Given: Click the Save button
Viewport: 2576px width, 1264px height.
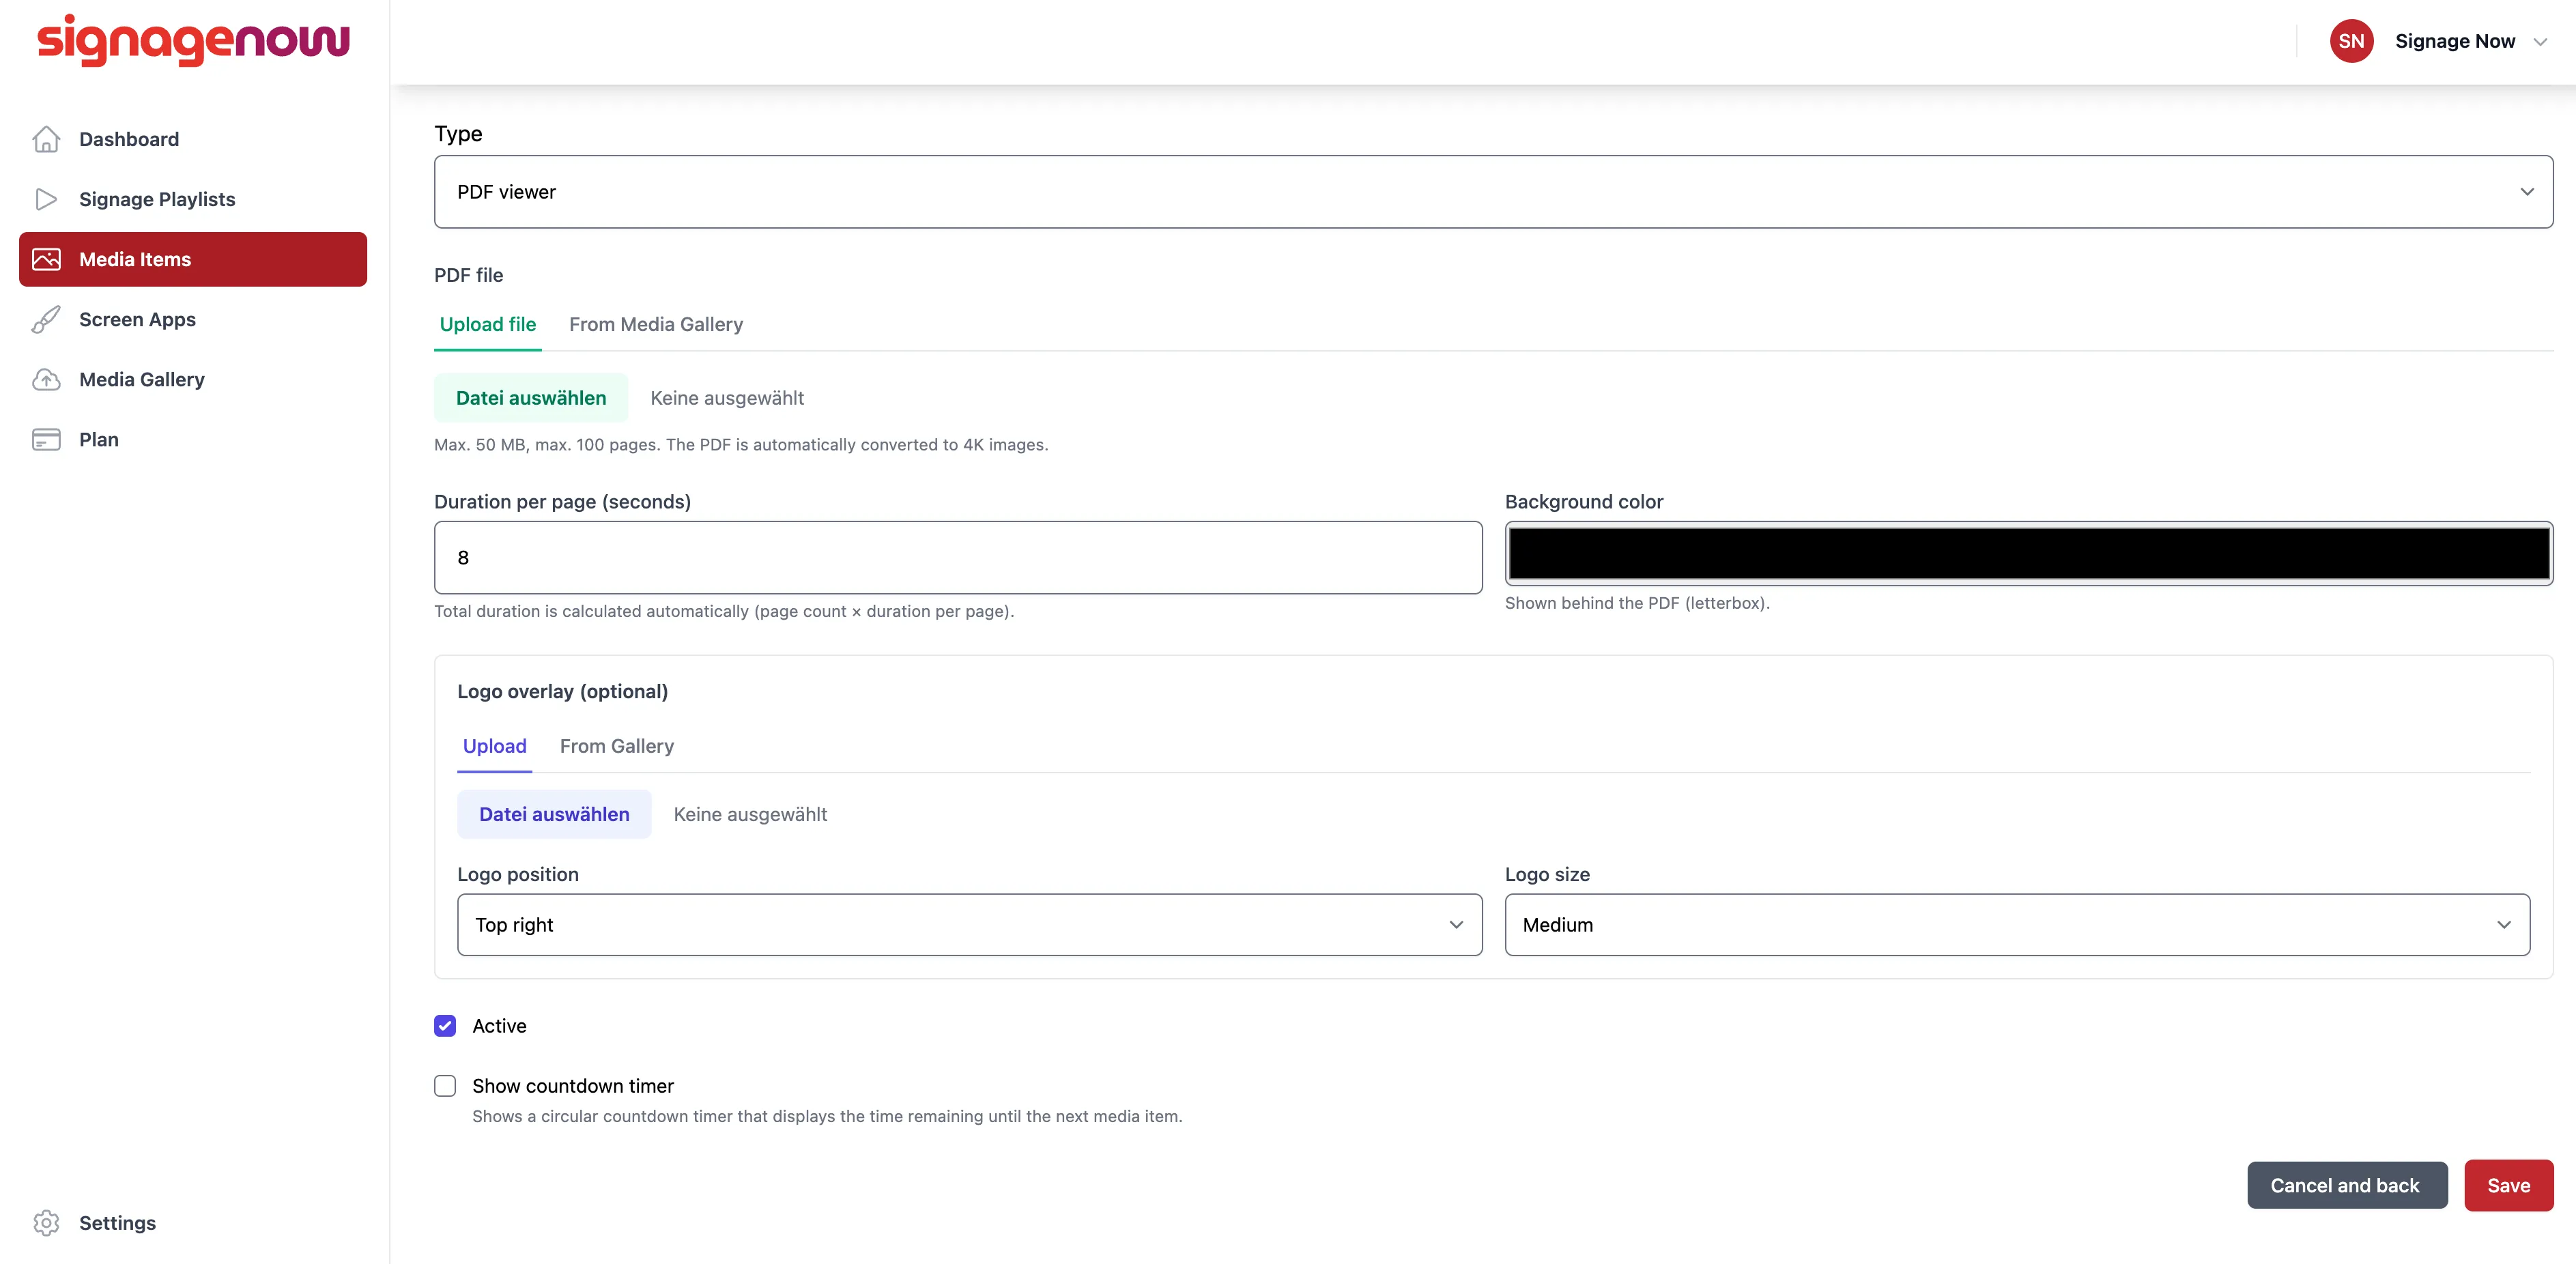Looking at the screenshot, I should pos(2508,1185).
